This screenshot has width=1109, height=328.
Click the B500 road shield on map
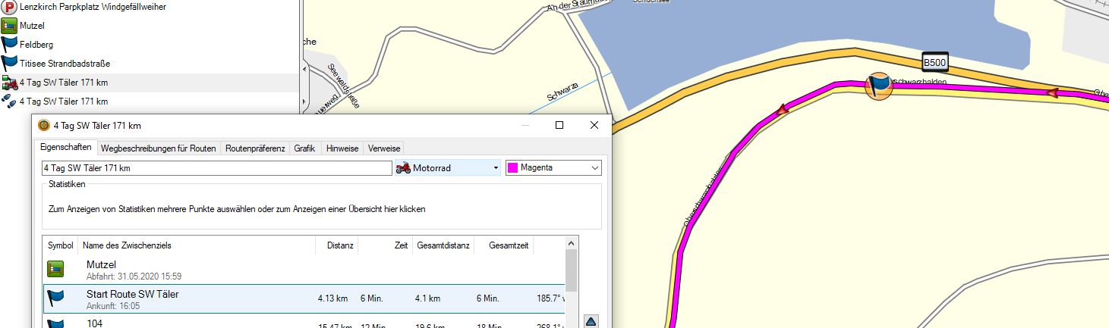(934, 62)
